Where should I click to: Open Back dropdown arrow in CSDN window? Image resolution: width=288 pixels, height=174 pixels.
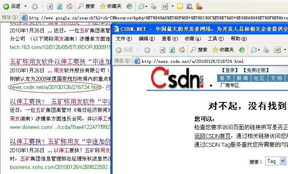138,50
